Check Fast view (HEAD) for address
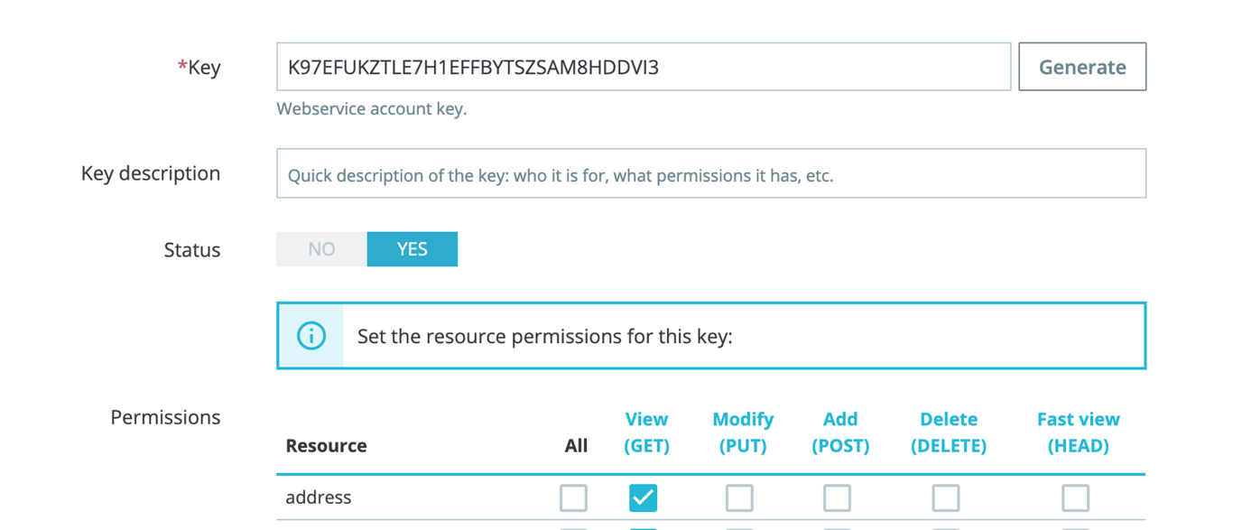The image size is (1233, 530). coord(1075,497)
